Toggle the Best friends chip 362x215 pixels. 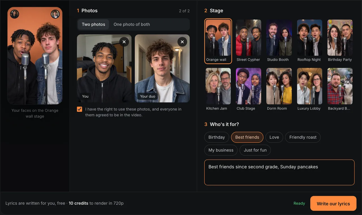pos(247,137)
